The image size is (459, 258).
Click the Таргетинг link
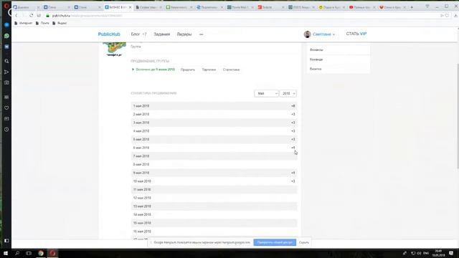point(209,70)
